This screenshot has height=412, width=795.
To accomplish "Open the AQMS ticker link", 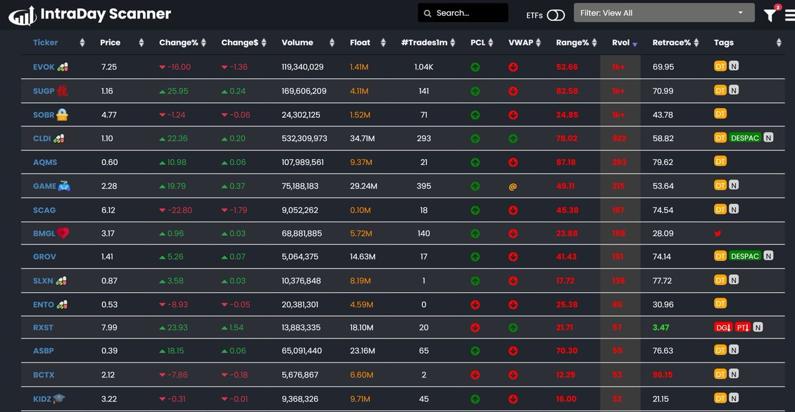I will click(x=44, y=162).
